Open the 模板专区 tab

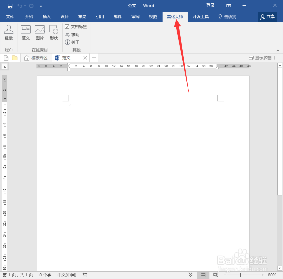tap(36, 58)
